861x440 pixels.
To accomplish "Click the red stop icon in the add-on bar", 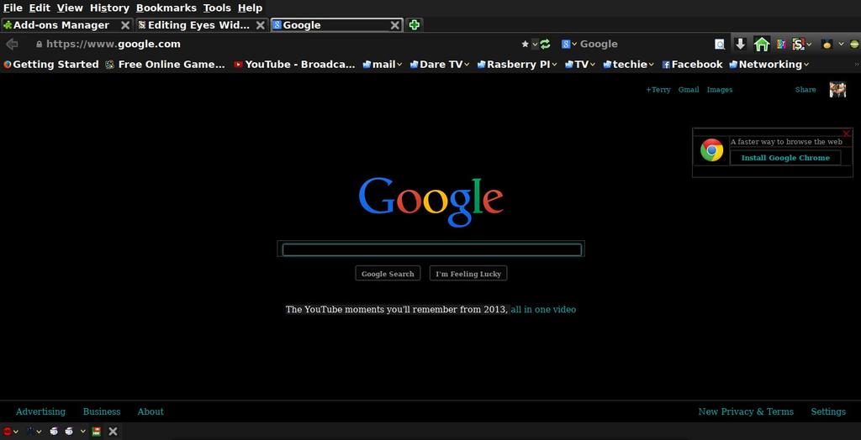I will (x=7, y=432).
